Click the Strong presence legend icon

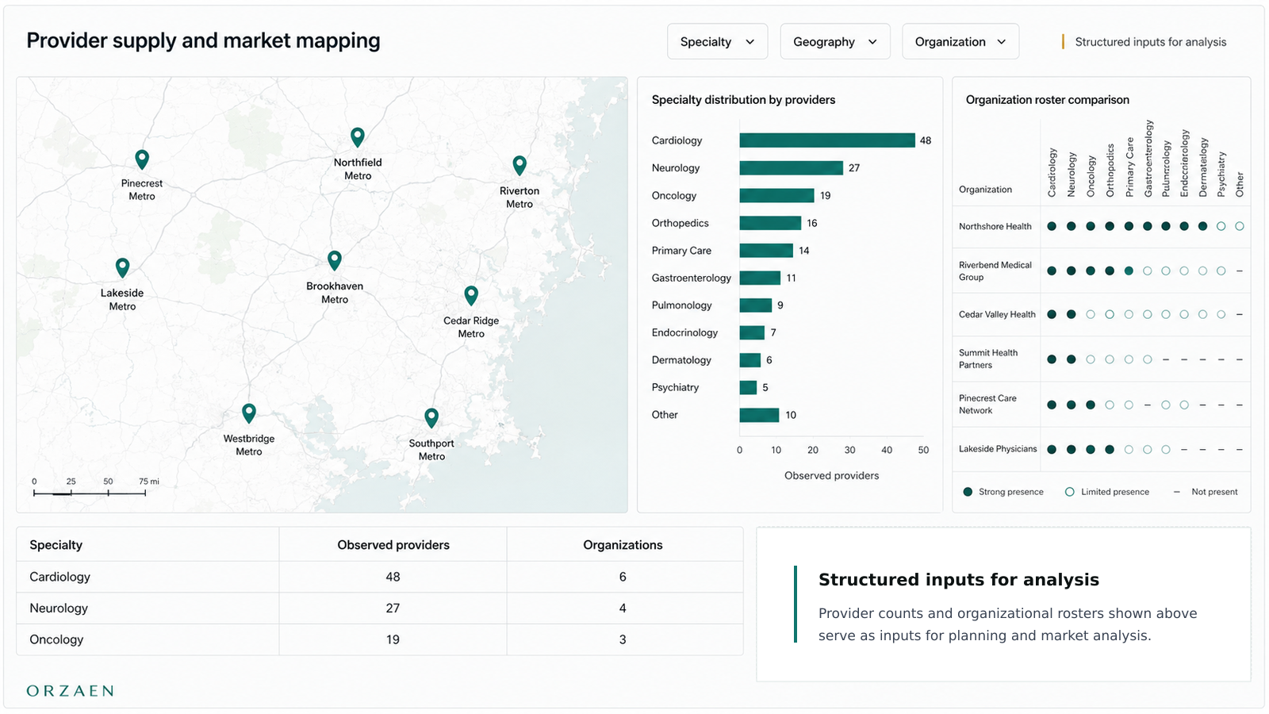(x=968, y=492)
